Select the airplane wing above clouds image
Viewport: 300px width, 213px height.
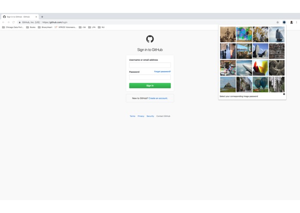244,68
